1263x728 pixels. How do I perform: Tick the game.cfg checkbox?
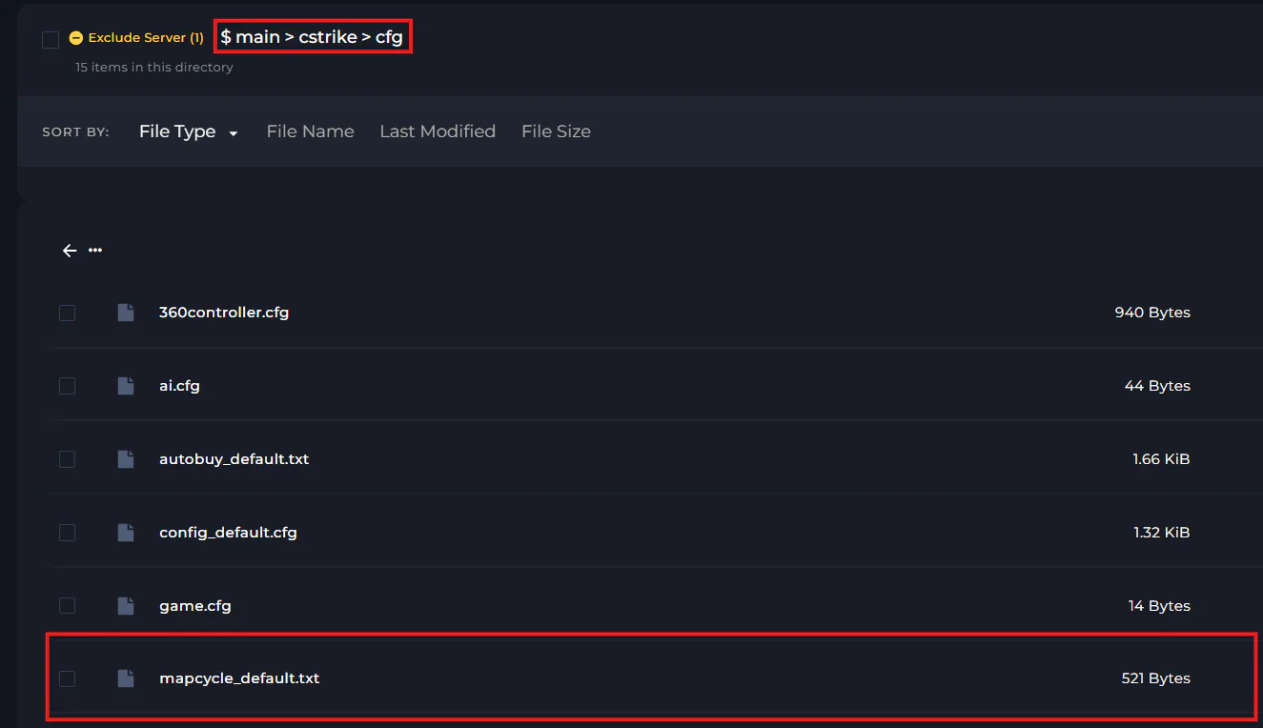coord(67,606)
